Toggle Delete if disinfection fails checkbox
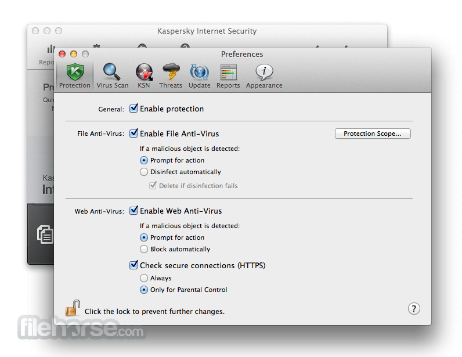Image resolution: width=462 pixels, height=357 pixels. [153, 185]
